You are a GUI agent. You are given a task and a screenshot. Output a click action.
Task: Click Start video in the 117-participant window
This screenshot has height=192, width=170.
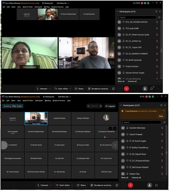[x=63, y=185]
